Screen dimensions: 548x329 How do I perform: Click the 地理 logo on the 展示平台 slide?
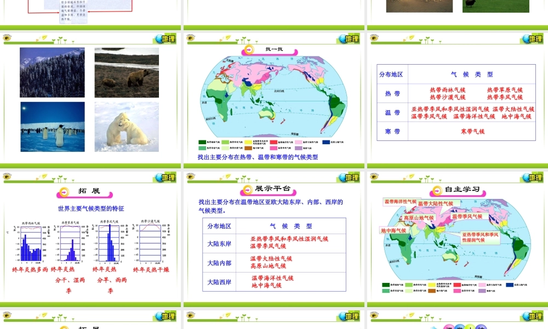pos(349,177)
